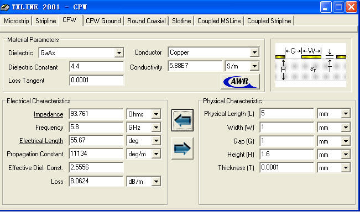
Task: Open the Frequency GHz unit dropdown
Action: click(156, 128)
